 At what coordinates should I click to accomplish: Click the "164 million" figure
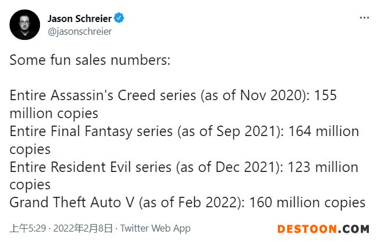pyautogui.click(x=324, y=132)
